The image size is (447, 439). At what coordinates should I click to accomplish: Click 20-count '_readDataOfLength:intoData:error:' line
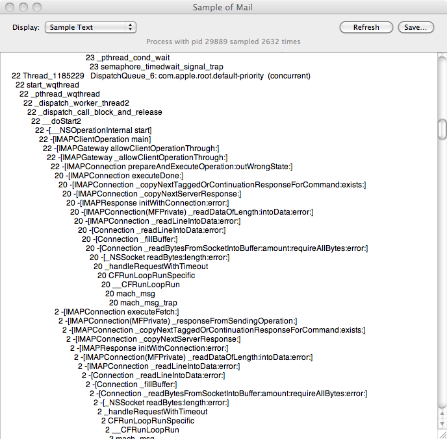[x=192, y=212]
